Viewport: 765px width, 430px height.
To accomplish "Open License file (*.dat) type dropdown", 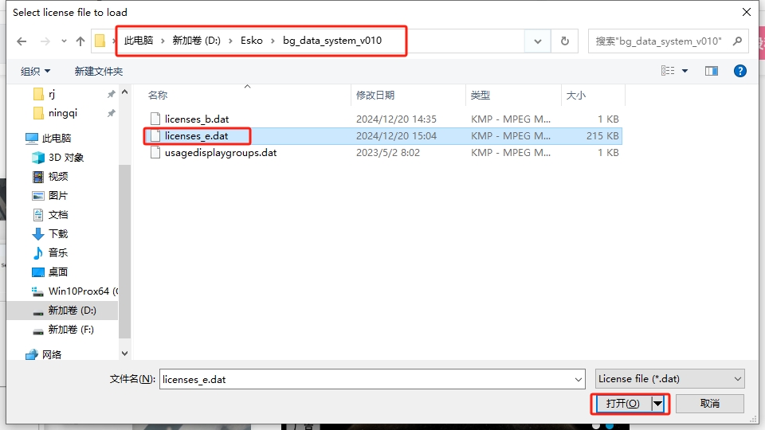I will pyautogui.click(x=670, y=379).
